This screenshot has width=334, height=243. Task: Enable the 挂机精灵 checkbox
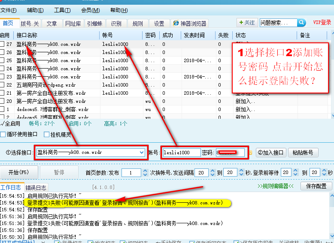point(47,135)
